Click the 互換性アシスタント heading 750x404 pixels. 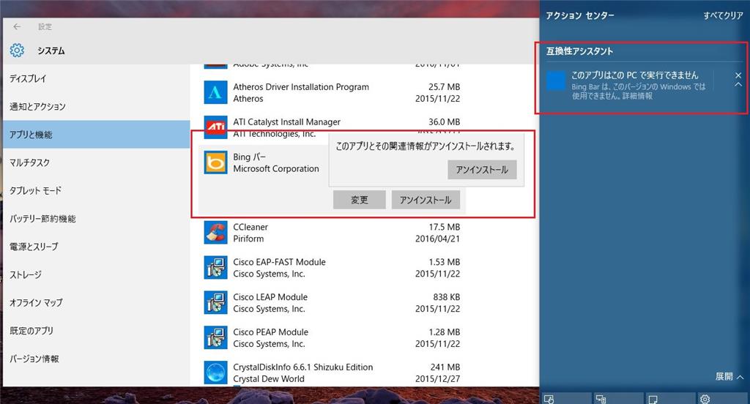click(x=579, y=51)
